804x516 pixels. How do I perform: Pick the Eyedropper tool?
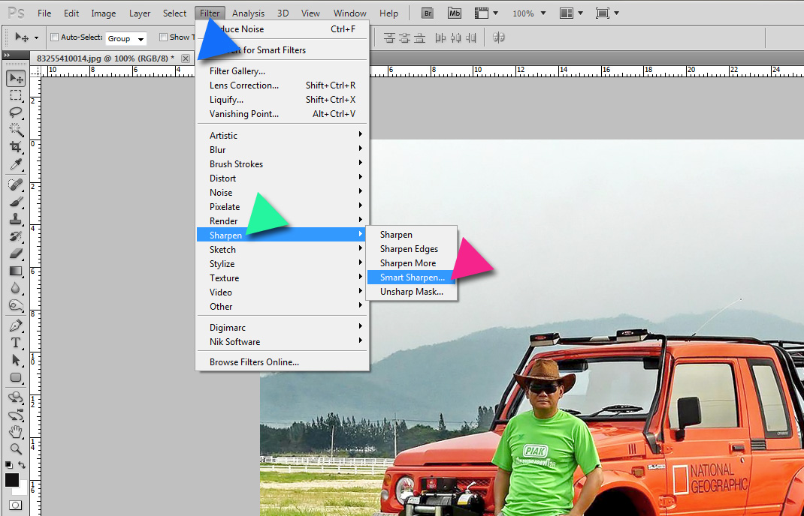15,165
